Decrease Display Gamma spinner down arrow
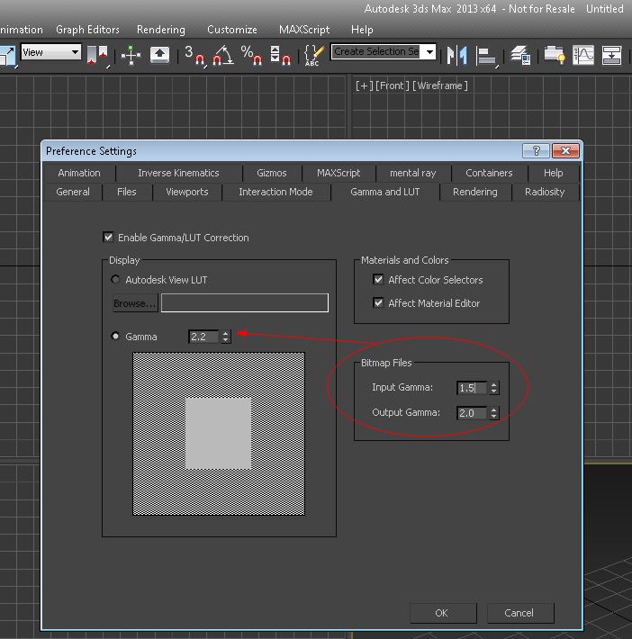 pos(225,339)
